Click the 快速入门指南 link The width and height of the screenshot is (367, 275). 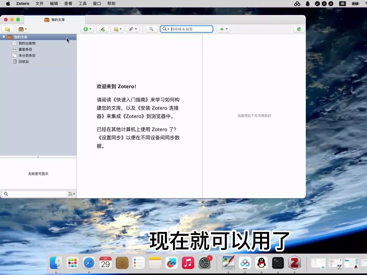[x=131, y=100]
